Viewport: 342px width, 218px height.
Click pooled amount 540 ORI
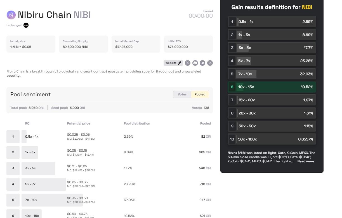(x=205, y=168)
